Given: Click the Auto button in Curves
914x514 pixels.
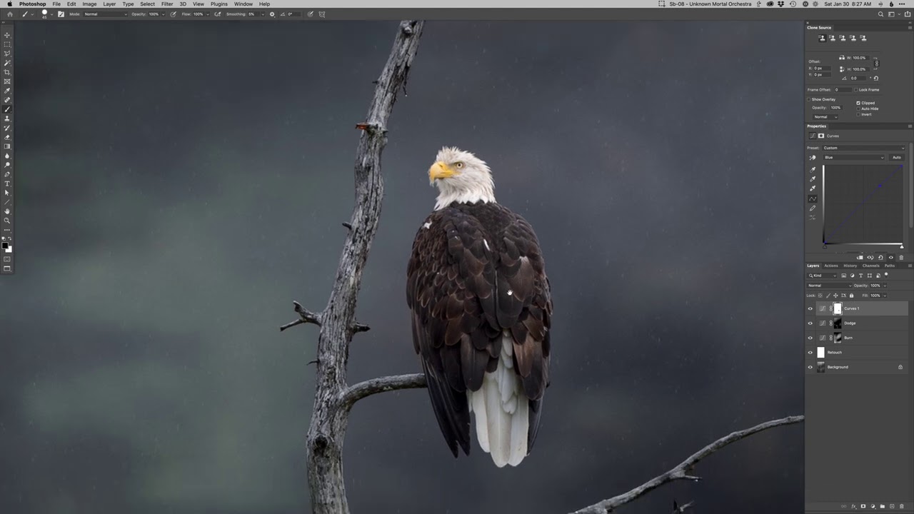Looking at the screenshot, I should click(896, 157).
